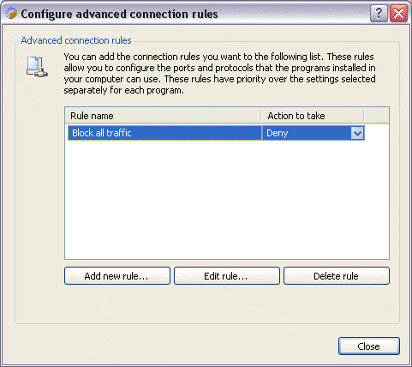Image resolution: width=412 pixels, height=367 pixels.
Task: Dismiss the window with the Close button
Action: tap(369, 346)
